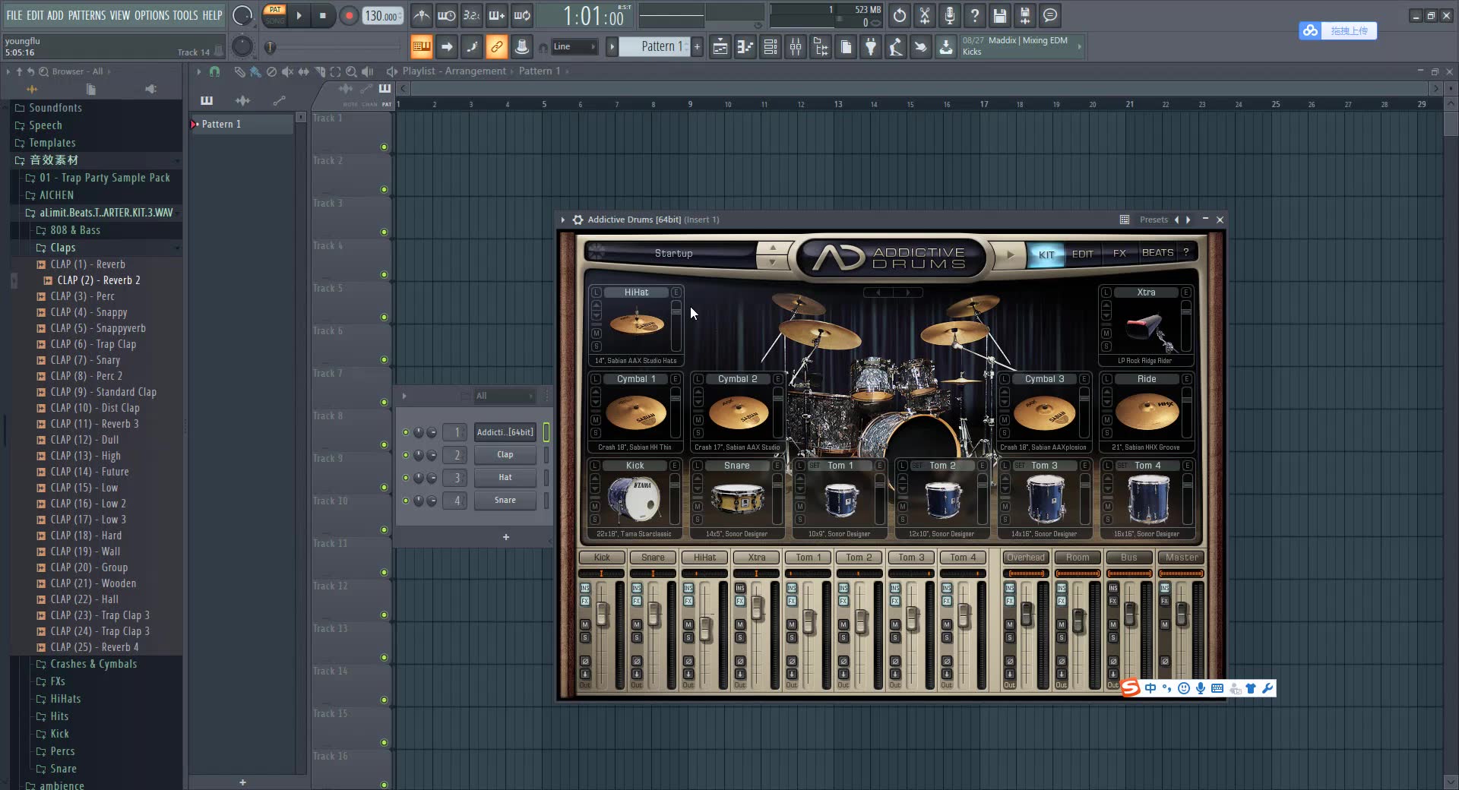Switch to Addictive Drums EDIT tab

click(x=1082, y=254)
